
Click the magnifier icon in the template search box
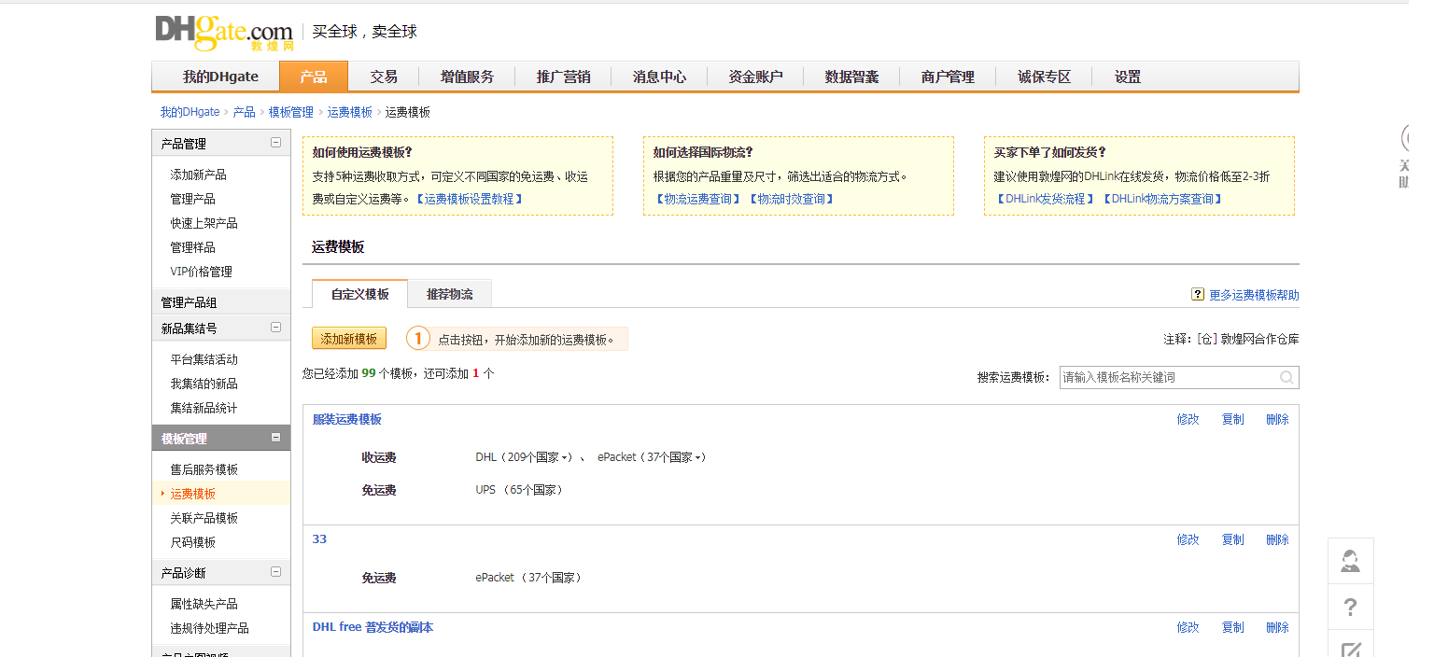[1287, 377]
